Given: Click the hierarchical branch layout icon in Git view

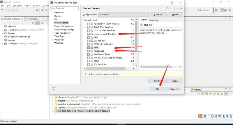Looking at the screenshot, I should coord(222,94).
